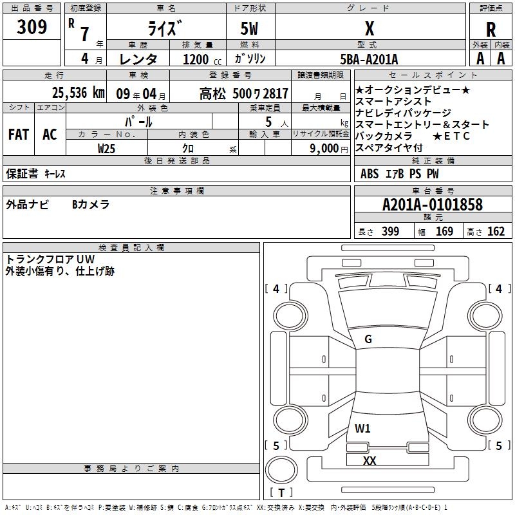This screenshot has height=515, width=515.
Task: Click displacement value 1200 cc
Action: click(x=202, y=59)
